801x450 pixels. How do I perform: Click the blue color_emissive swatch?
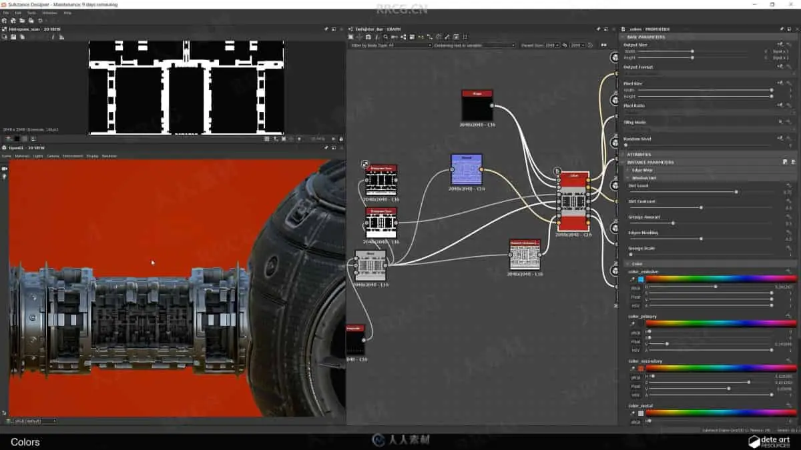(641, 279)
